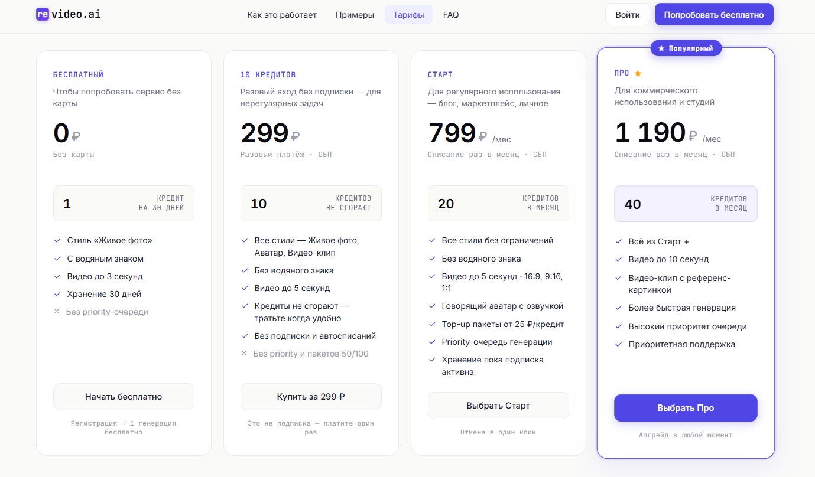Click the checkmark beside Говорящий аватар с озвучкой
Viewport: 815px width, 477px height.
click(x=432, y=306)
